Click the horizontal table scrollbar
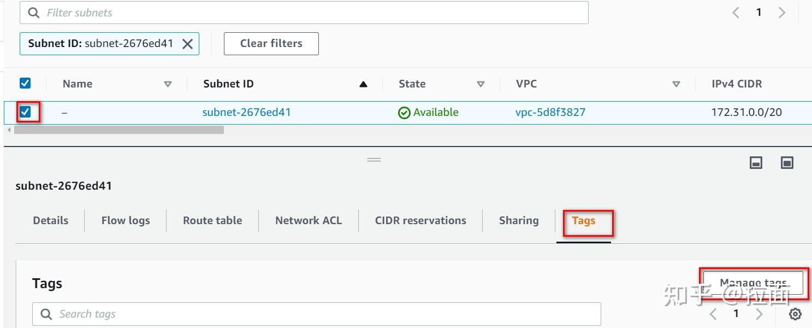812x328 pixels. (118, 130)
